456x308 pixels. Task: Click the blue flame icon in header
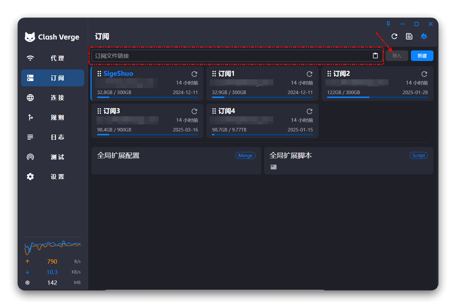pyautogui.click(x=424, y=36)
